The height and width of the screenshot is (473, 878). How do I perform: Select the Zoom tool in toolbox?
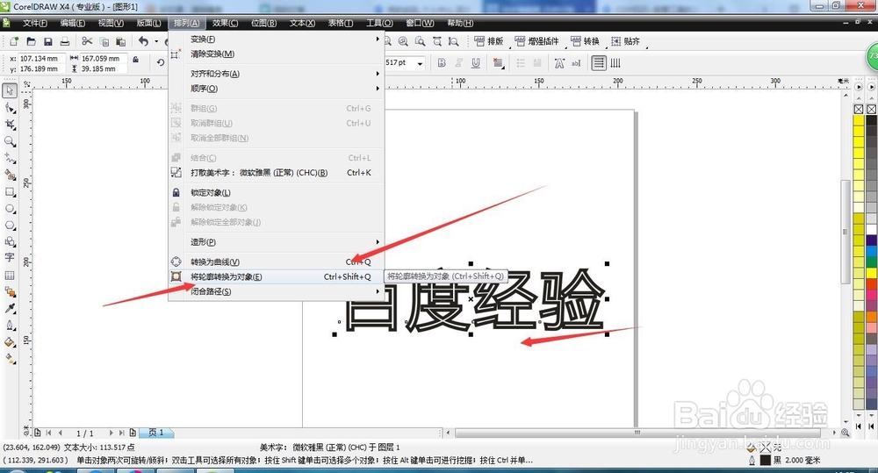click(x=10, y=141)
